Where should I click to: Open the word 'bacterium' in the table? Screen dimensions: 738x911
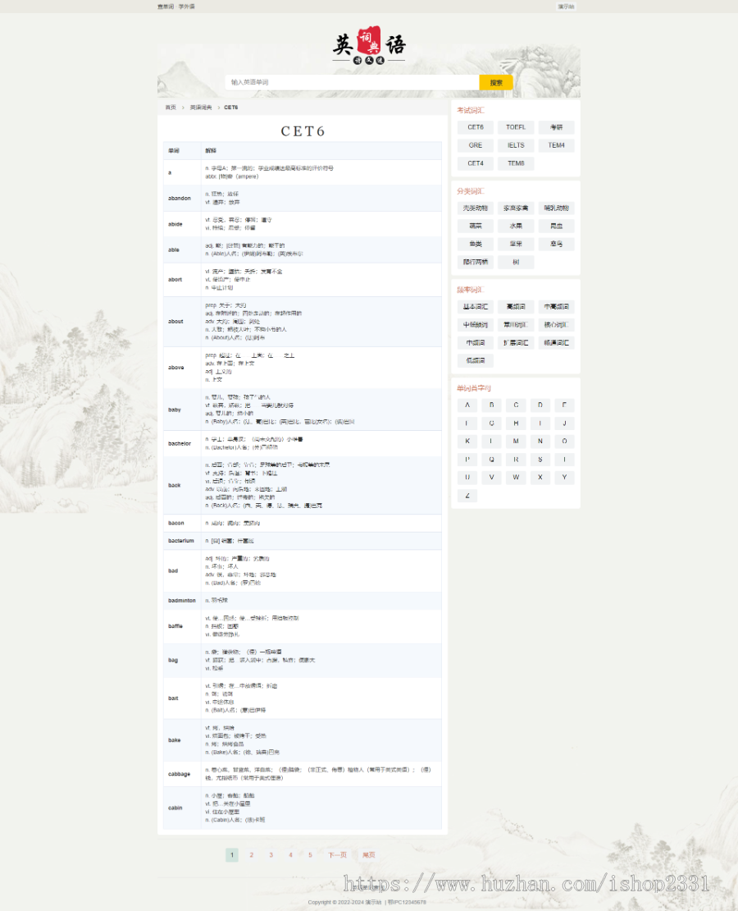pyautogui.click(x=181, y=541)
